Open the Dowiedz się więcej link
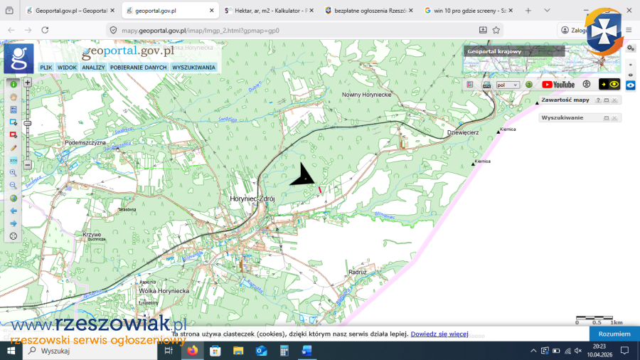Image resolution: width=640 pixels, height=360 pixels. pyautogui.click(x=439, y=334)
